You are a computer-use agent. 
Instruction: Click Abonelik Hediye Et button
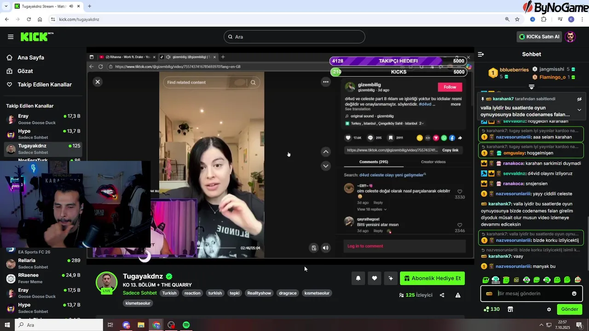432,278
